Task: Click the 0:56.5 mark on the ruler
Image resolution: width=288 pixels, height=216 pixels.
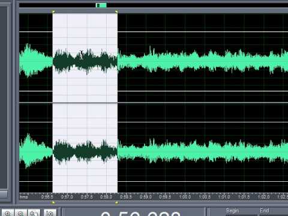Action: (x=47, y=197)
